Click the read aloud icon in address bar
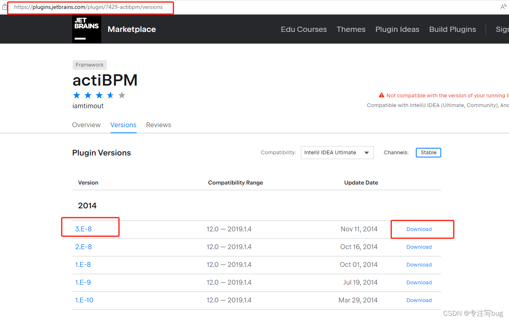The image size is (509, 321). pos(503,7)
